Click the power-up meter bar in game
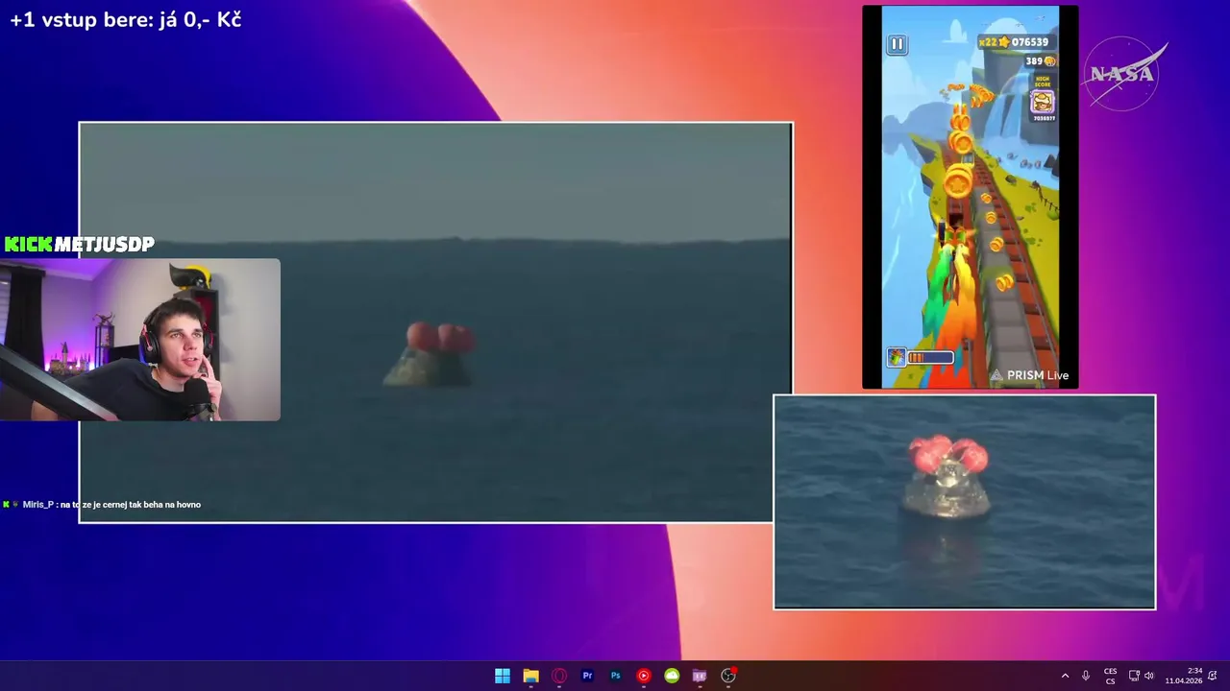Image resolution: width=1230 pixels, height=691 pixels. [931, 358]
